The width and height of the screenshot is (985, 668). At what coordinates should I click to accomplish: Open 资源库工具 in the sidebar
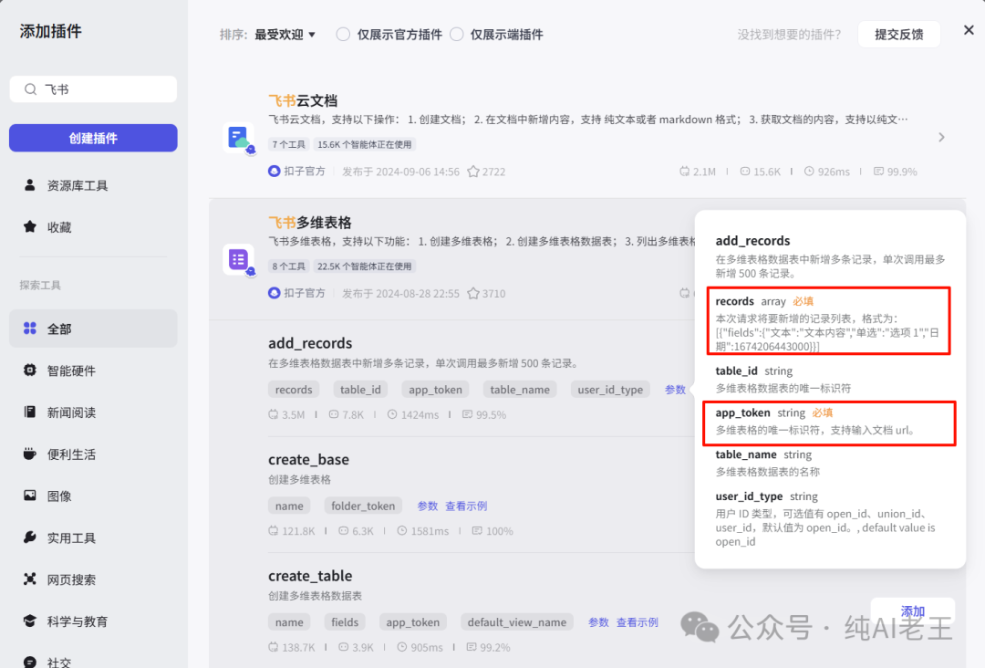93,185
